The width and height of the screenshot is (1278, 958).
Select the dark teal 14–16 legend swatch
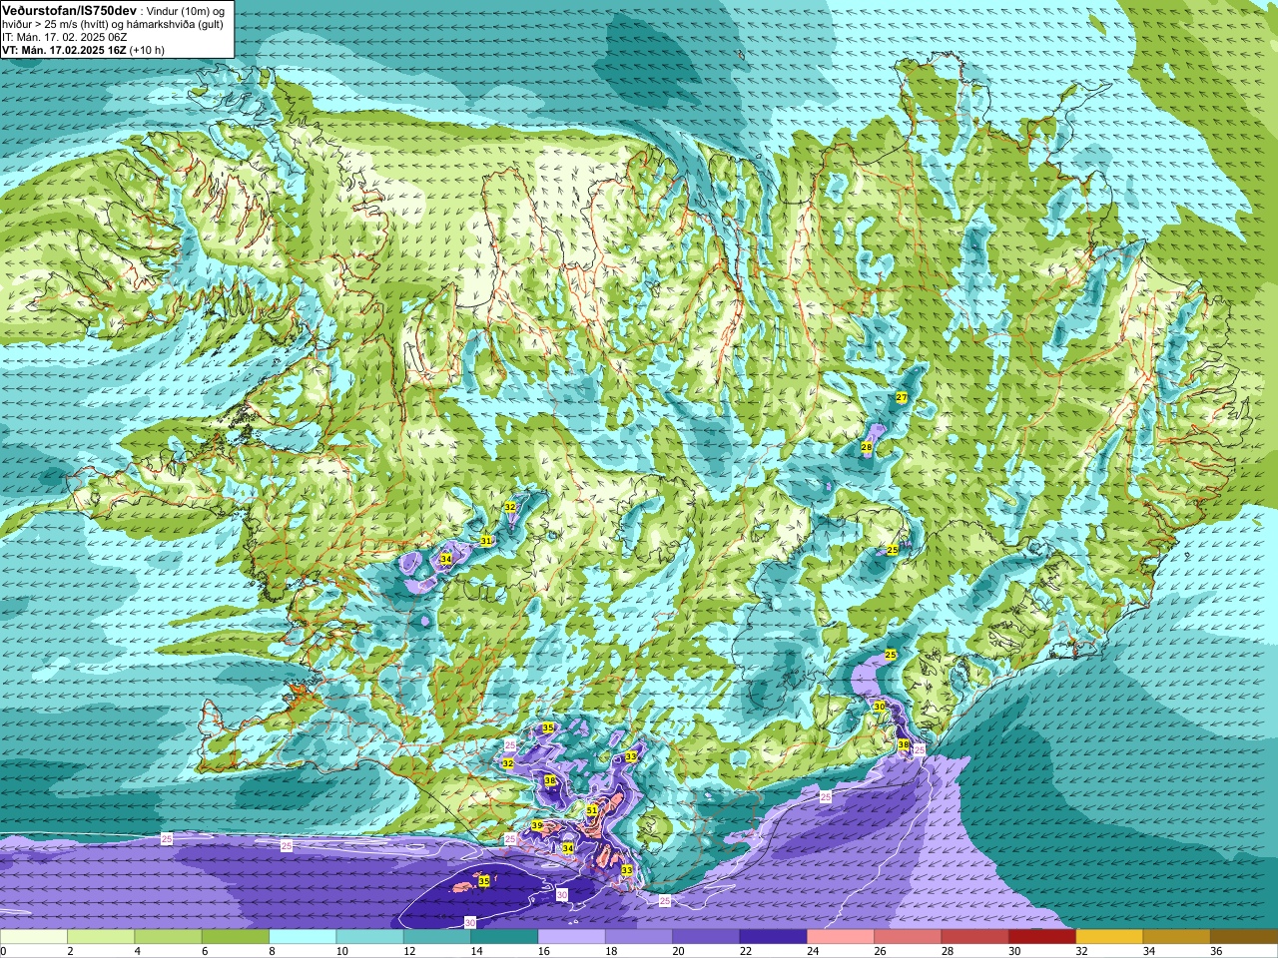click(x=504, y=937)
